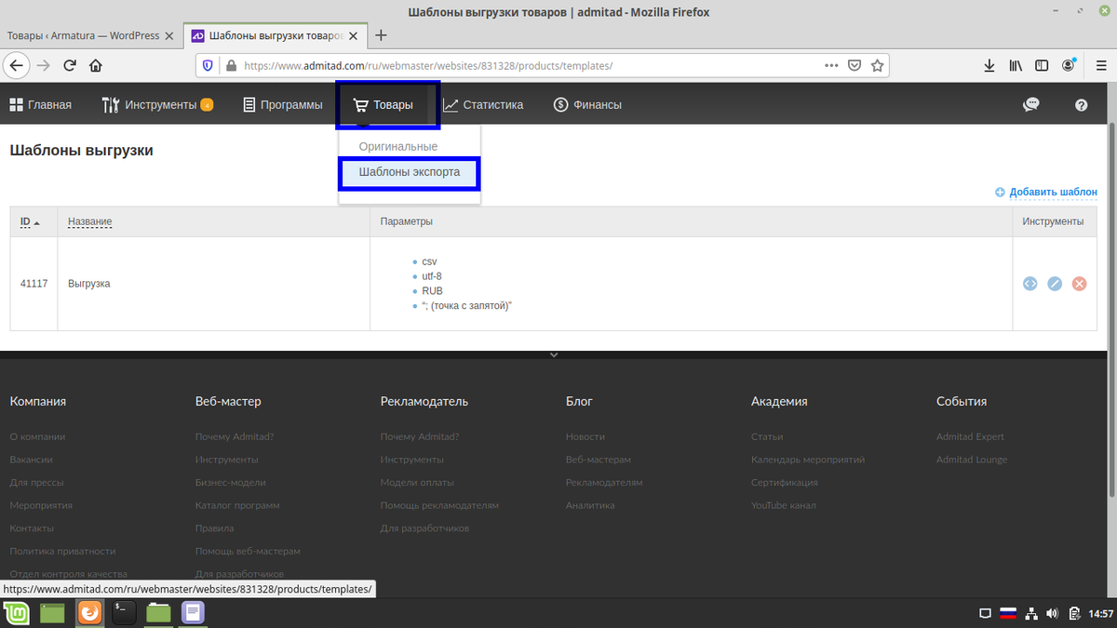Open Firefox Downloads arrow icon
Image resolution: width=1117 pixels, height=628 pixels.
pyautogui.click(x=989, y=65)
